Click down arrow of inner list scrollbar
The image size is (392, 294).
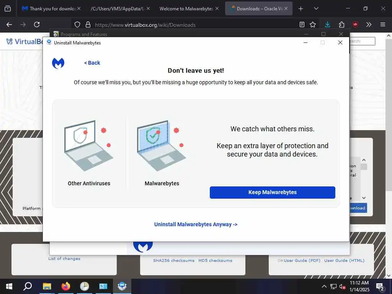click(x=364, y=198)
